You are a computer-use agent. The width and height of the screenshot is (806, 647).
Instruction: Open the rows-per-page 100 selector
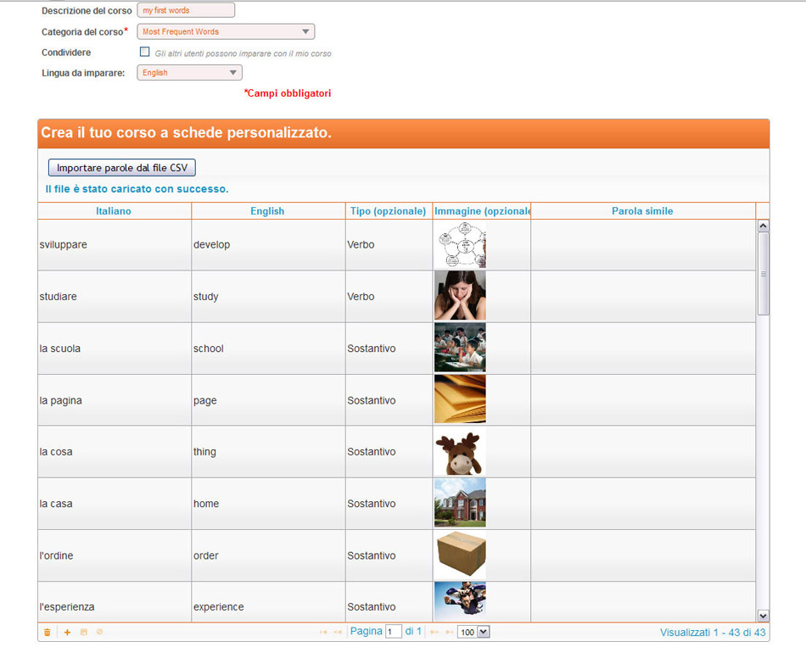473,632
